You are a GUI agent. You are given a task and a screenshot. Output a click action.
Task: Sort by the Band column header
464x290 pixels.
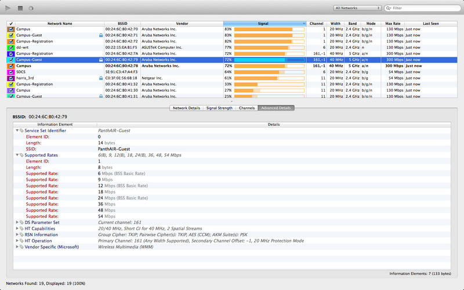coord(353,24)
